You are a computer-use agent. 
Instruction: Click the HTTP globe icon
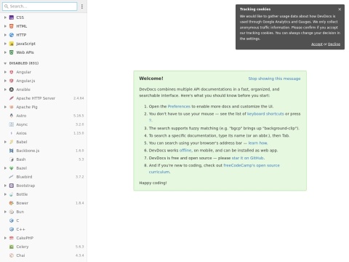click(12, 35)
